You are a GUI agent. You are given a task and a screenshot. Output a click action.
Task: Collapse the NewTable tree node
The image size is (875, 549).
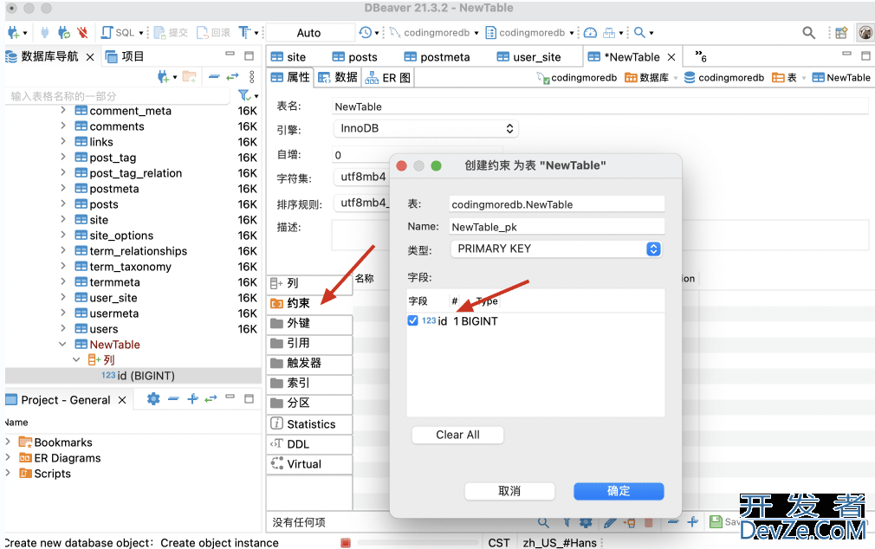pyautogui.click(x=62, y=344)
